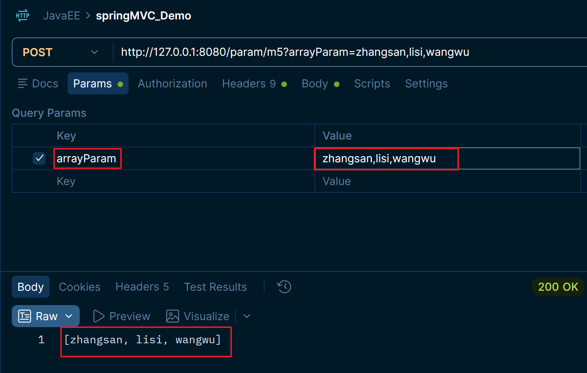
Task: Click the response history clock icon
Action: point(284,287)
